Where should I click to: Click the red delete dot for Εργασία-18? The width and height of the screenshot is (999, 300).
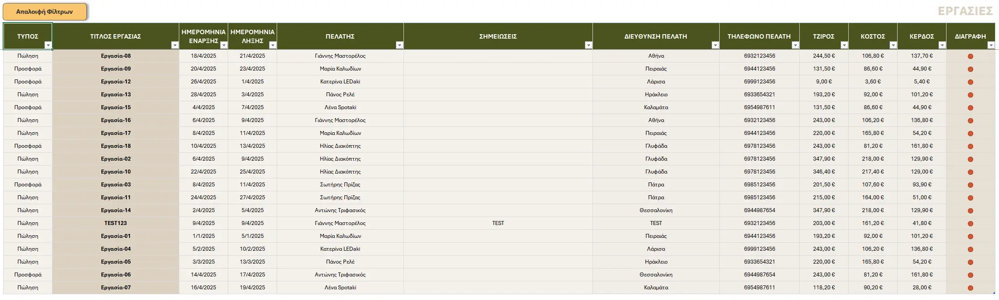[x=971, y=146]
